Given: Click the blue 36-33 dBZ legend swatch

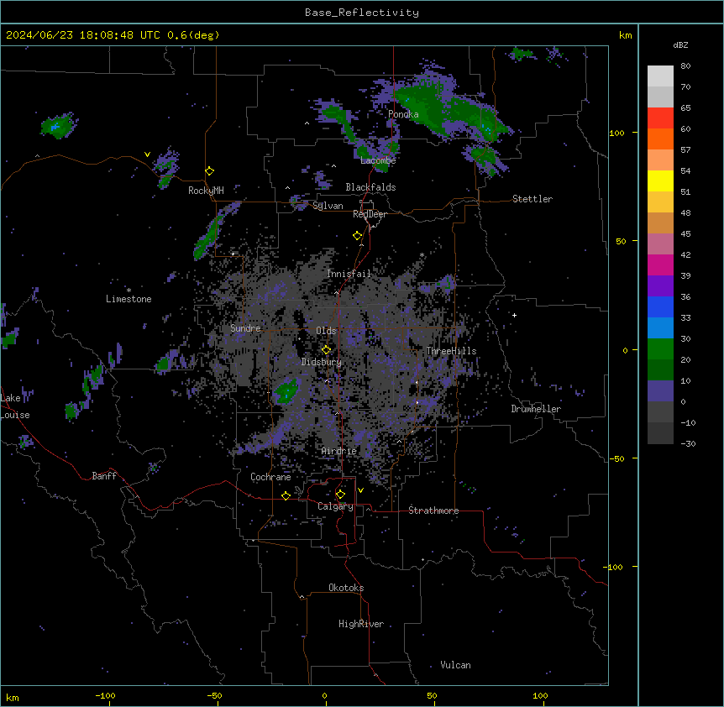Looking at the screenshot, I should pyautogui.click(x=660, y=306).
